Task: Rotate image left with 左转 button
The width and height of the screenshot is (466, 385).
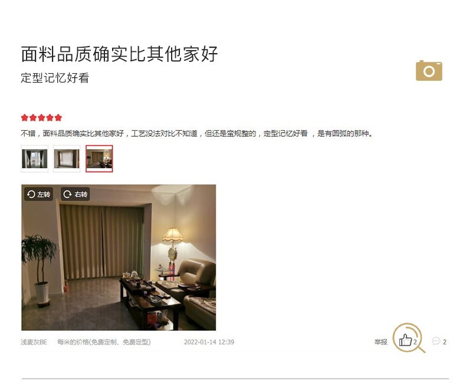Action: tap(38, 195)
